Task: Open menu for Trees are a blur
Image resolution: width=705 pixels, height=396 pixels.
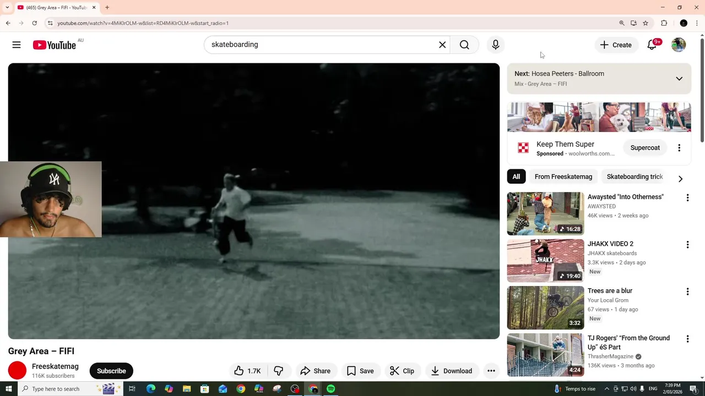Action: click(687, 291)
